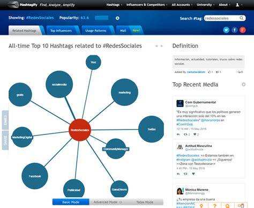Share the page via the Google+ icon
This screenshot has width=254, height=208.
(x=243, y=30)
